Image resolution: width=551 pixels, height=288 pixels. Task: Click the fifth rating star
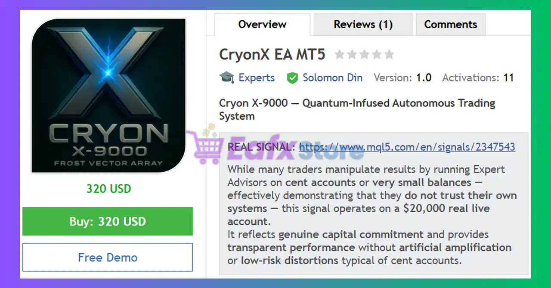(389, 55)
